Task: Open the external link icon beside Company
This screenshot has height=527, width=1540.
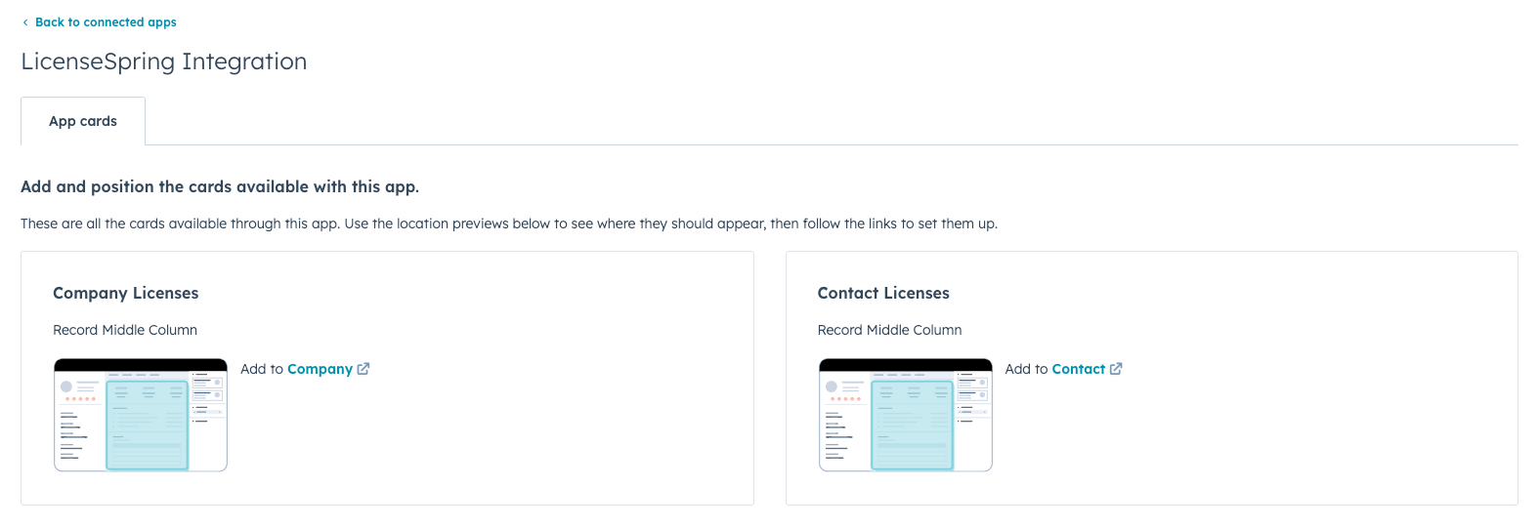Action: (x=364, y=369)
